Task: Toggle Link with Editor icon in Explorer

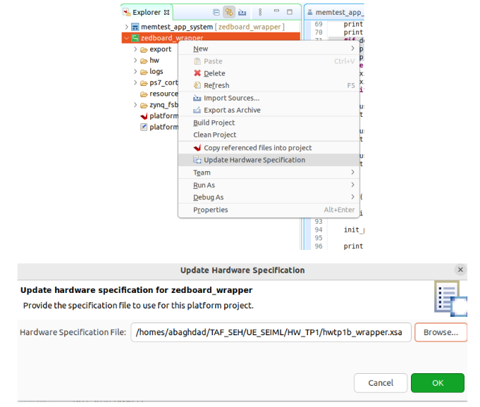Action: (x=229, y=12)
